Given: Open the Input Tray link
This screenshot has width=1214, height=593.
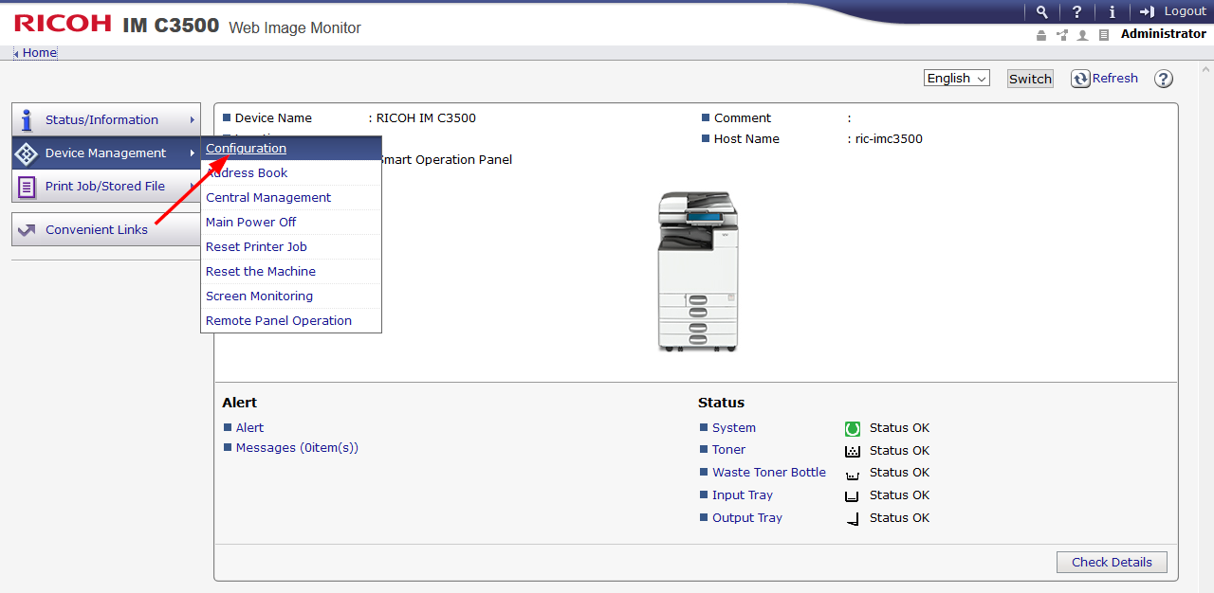Looking at the screenshot, I should pos(743,495).
